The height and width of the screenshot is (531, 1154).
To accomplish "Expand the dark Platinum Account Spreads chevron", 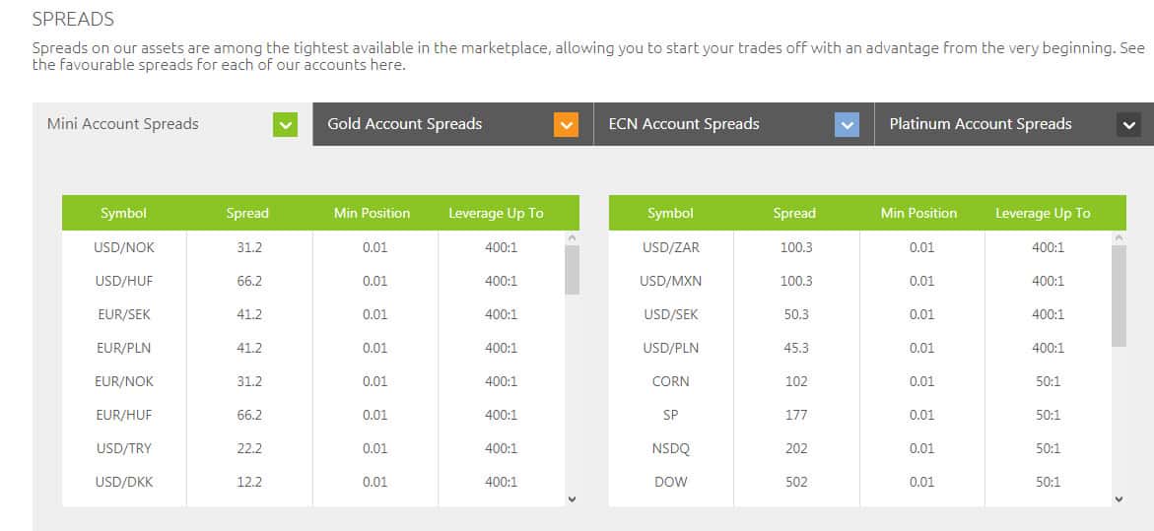I will [x=1129, y=125].
